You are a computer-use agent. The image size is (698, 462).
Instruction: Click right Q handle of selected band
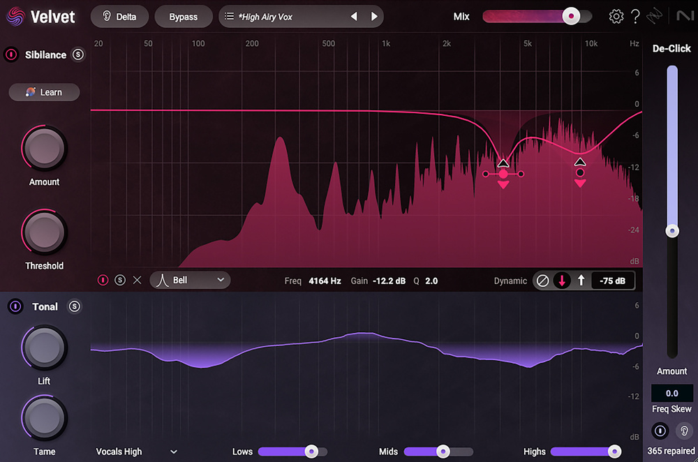[521, 174]
